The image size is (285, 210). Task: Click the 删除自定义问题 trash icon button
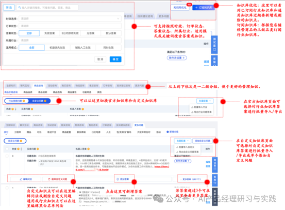(49, 179)
